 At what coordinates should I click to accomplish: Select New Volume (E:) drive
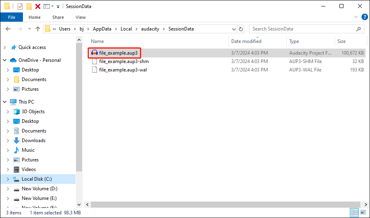(39, 198)
